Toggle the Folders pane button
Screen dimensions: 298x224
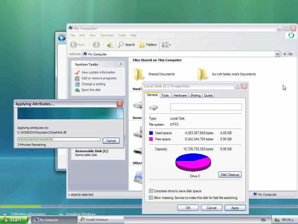coord(148,45)
